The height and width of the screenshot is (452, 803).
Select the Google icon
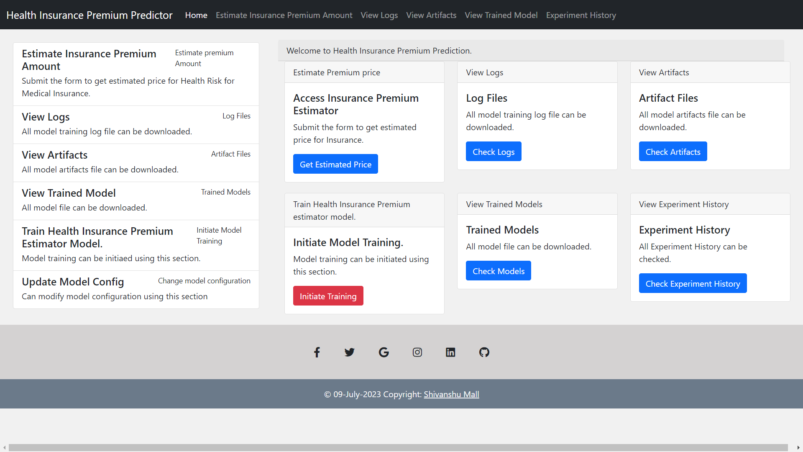point(384,352)
